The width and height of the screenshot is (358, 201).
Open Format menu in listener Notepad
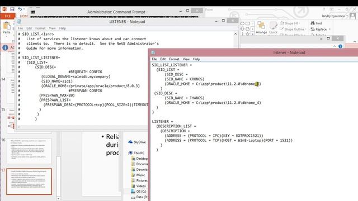(174, 59)
